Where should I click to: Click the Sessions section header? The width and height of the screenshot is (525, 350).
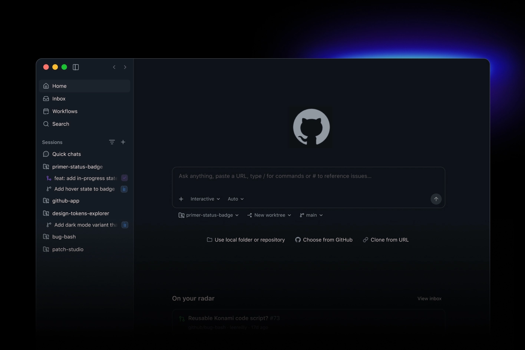click(52, 142)
